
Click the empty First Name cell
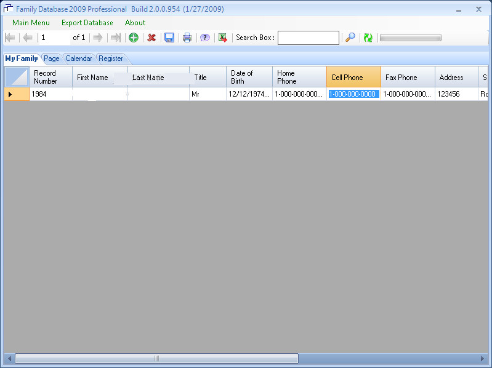100,94
